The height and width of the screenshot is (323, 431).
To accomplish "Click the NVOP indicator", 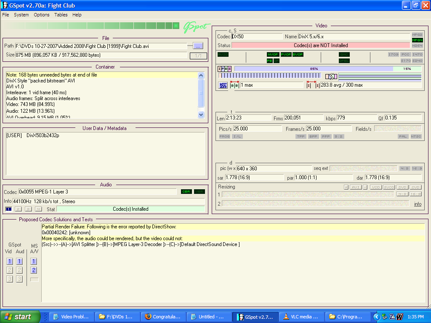I will click(273, 54).
